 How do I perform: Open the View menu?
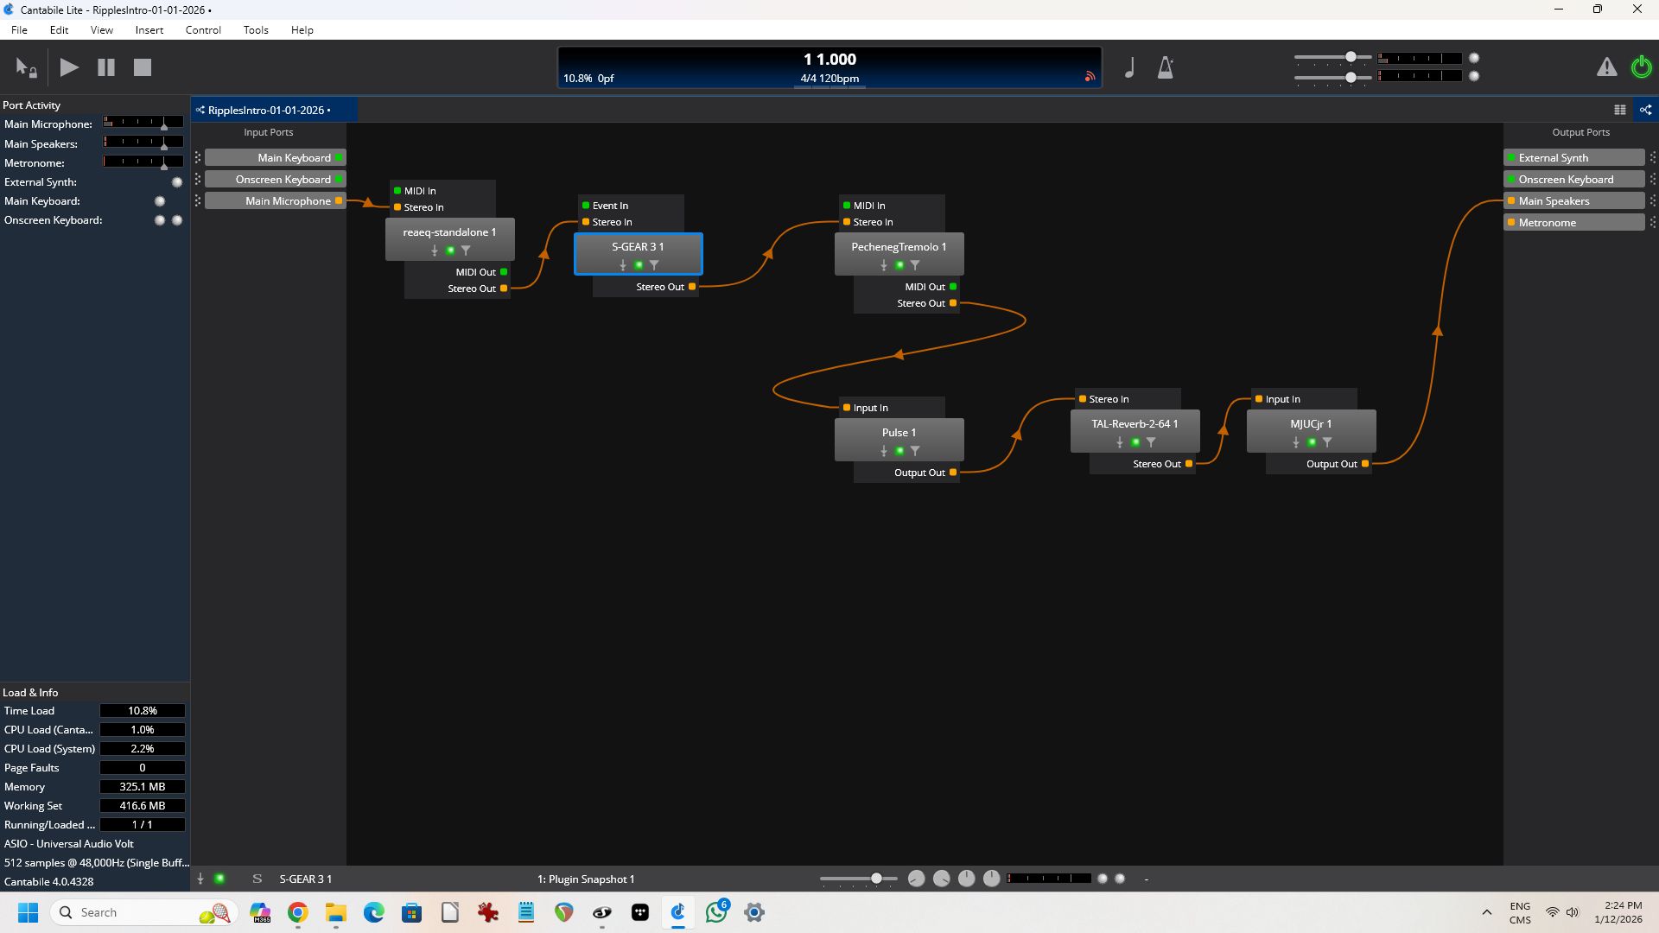click(102, 29)
